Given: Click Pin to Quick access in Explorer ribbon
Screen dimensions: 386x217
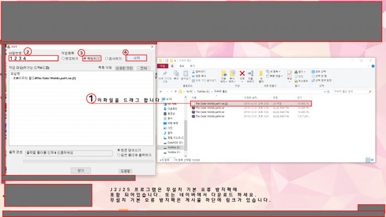Looking at the screenshot, I should point(165,77).
